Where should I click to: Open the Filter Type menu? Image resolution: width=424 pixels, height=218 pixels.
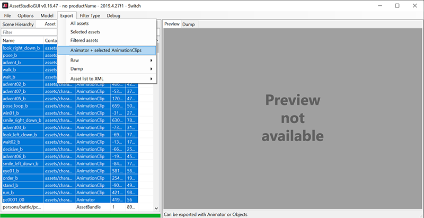90,16
